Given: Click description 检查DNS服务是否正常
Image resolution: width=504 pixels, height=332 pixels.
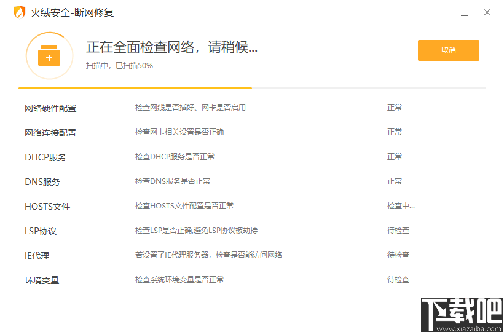Looking at the screenshot, I should 173,181.
